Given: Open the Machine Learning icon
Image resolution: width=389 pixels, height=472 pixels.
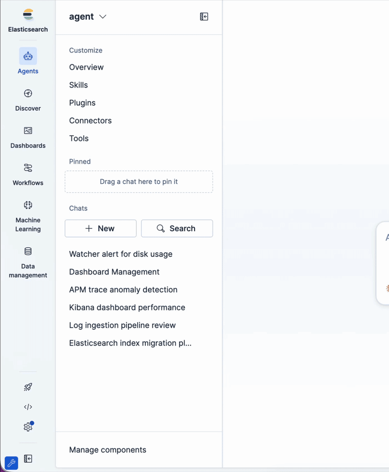Looking at the screenshot, I should (28, 205).
